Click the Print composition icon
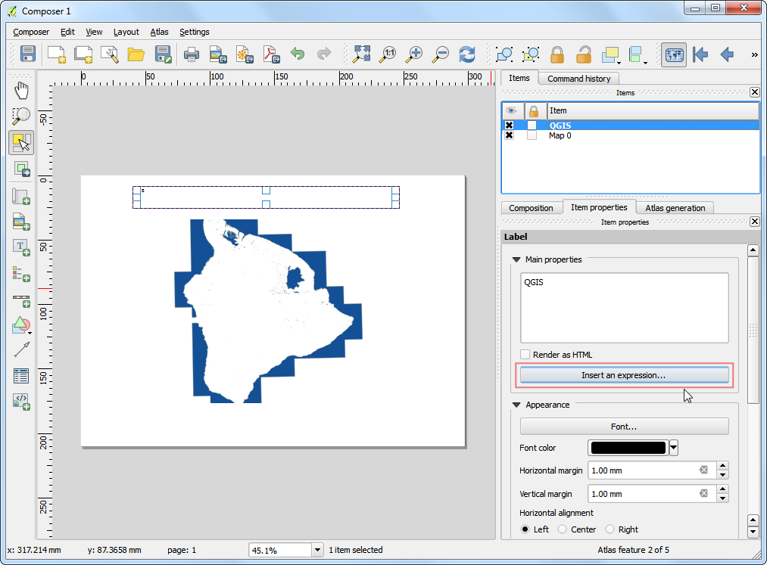Screen dimensions: 767x565 [192, 54]
